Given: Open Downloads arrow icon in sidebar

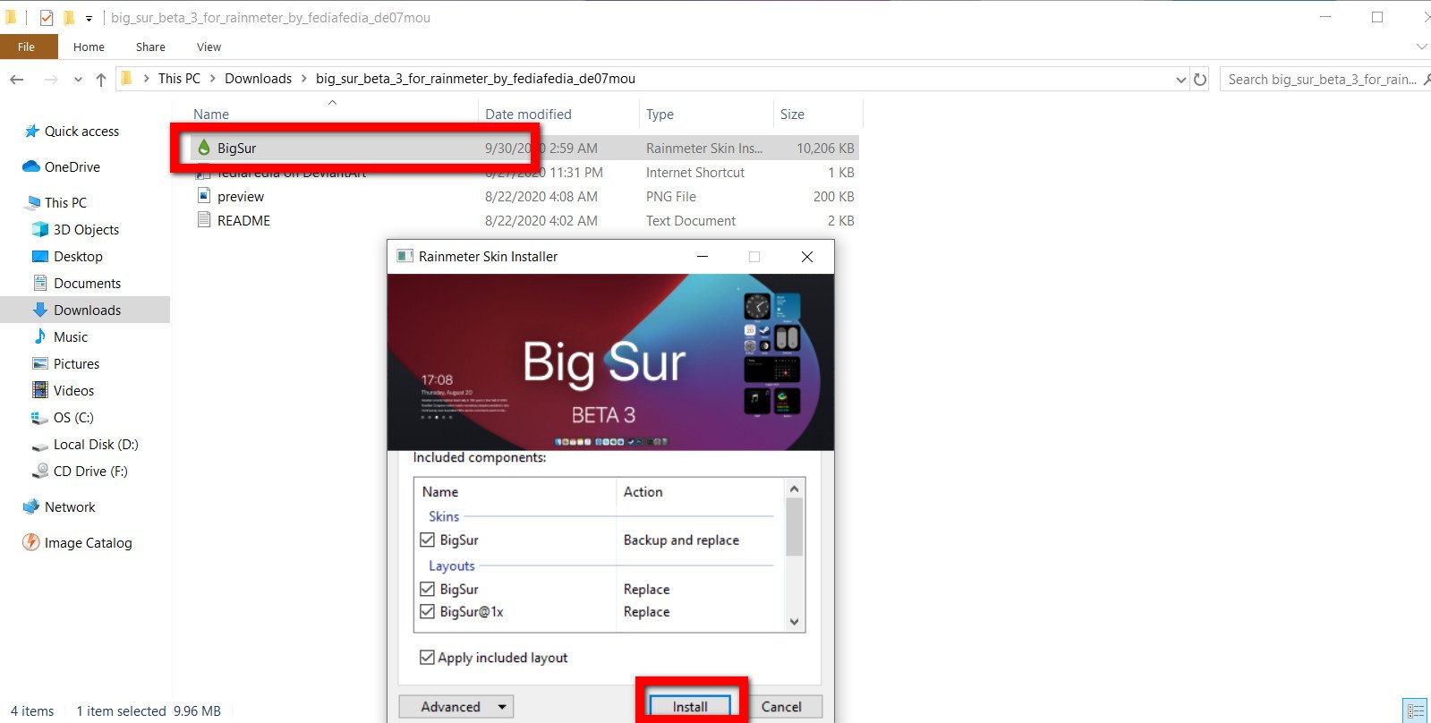Looking at the screenshot, I should 40,310.
